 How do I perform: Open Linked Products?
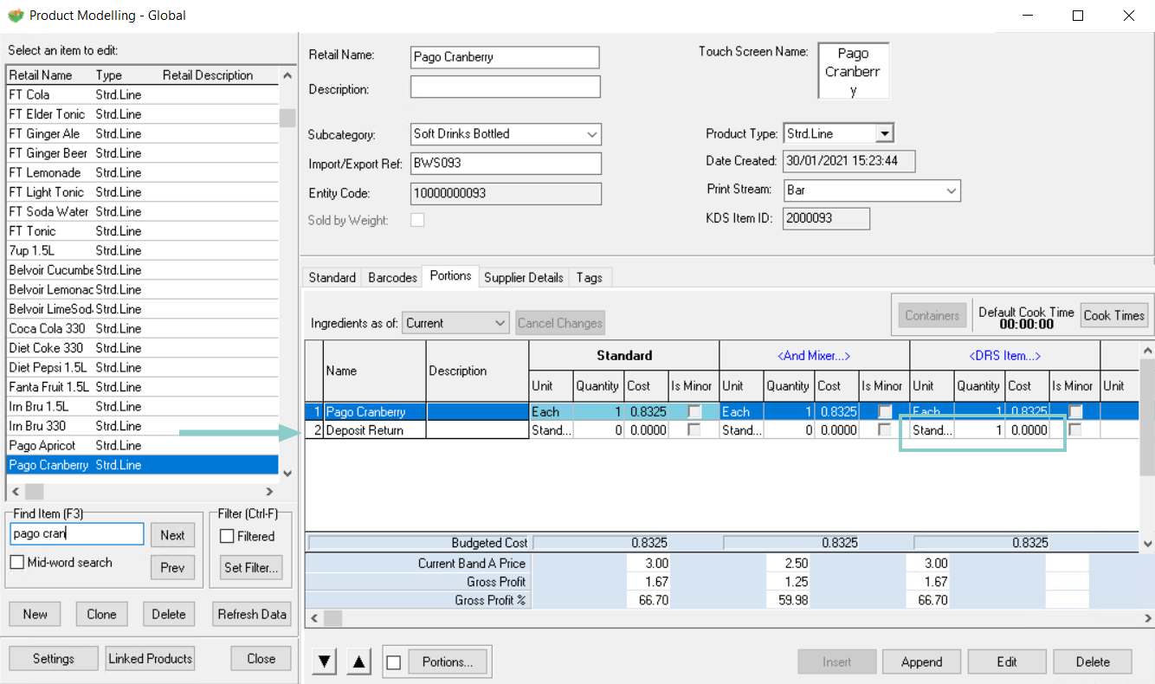tap(150, 659)
